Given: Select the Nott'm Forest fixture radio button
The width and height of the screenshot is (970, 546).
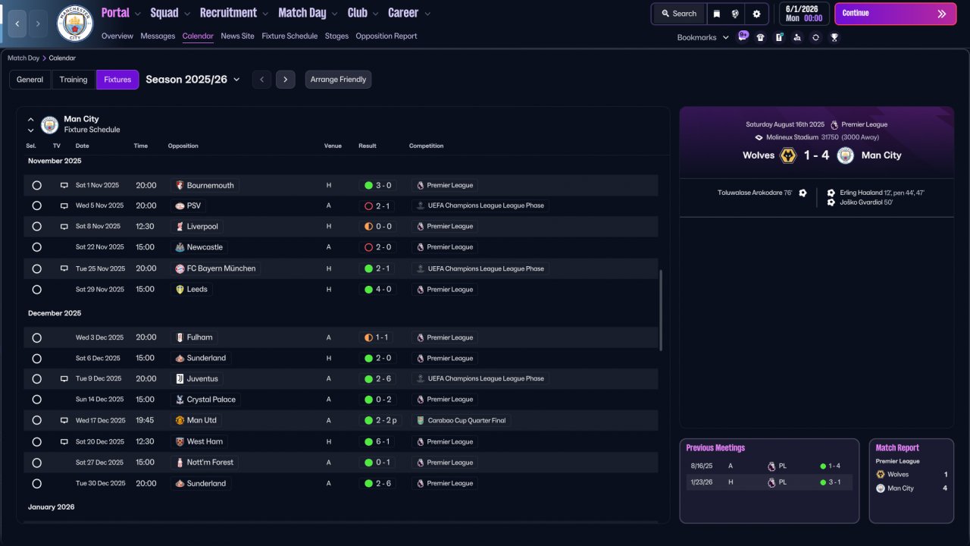Looking at the screenshot, I should click(x=36, y=463).
